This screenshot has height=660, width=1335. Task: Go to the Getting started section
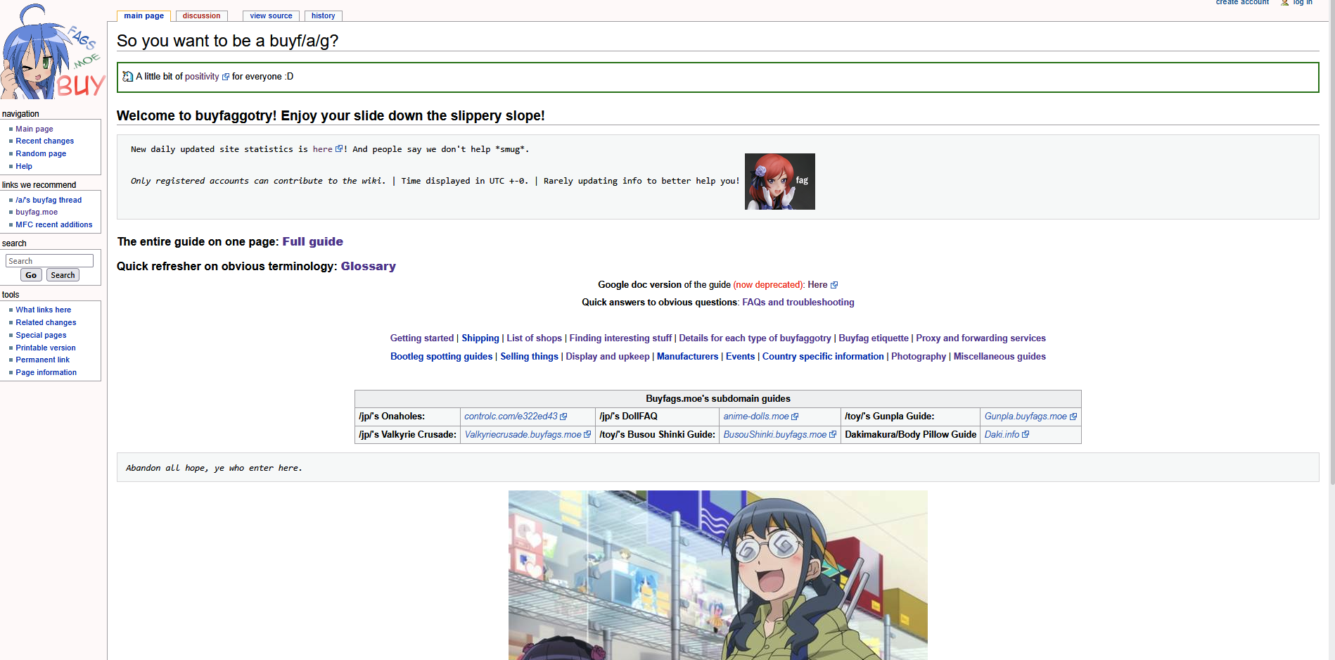point(422,338)
